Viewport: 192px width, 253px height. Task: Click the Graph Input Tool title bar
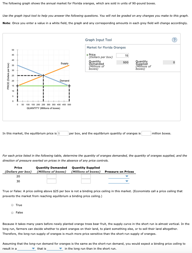click(99, 40)
